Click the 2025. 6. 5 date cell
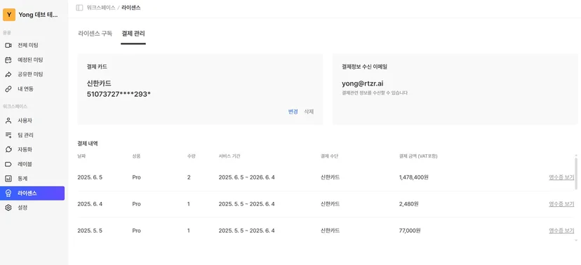This screenshot has width=581, height=265. [90, 177]
